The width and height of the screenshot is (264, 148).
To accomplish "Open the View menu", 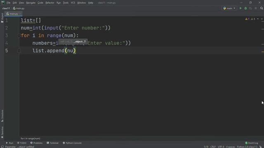I will pos(21,3).
